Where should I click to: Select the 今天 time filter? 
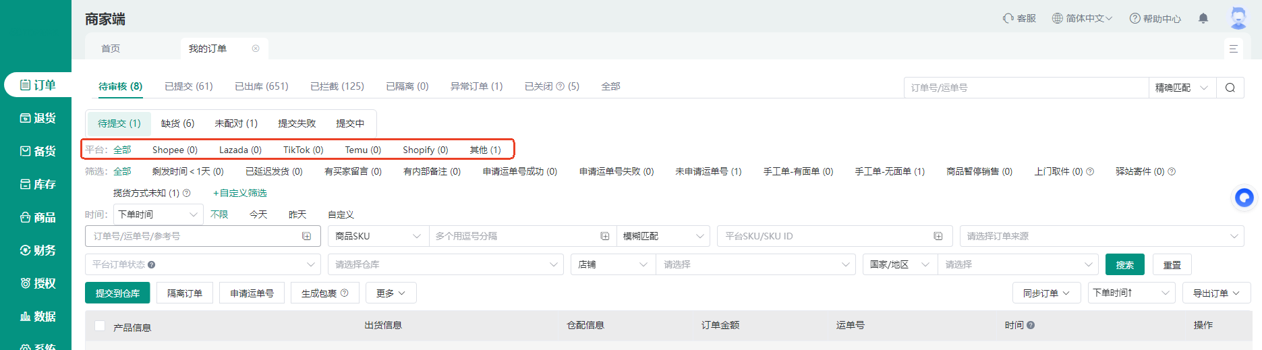pos(258,214)
